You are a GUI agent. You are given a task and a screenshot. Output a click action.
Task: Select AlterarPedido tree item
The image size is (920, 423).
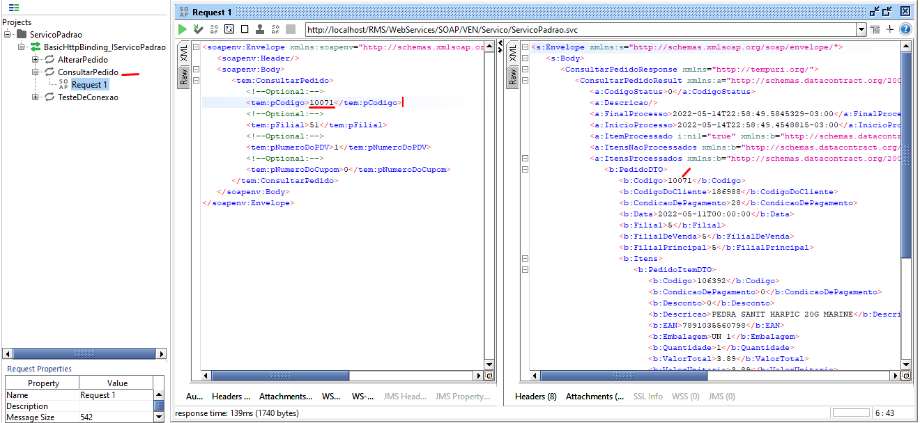pyautogui.click(x=83, y=60)
